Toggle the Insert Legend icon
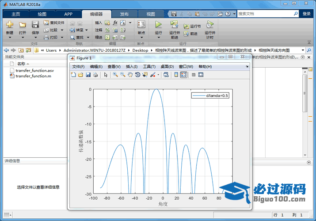The image size is (316, 221). coord(183,75)
